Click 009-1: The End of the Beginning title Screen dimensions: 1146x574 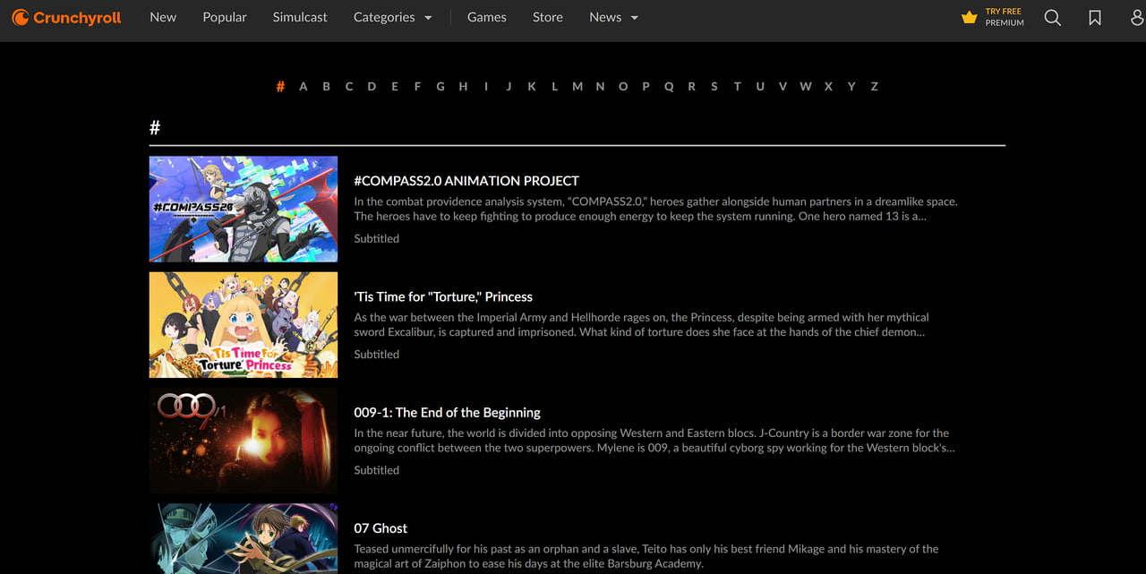click(448, 413)
